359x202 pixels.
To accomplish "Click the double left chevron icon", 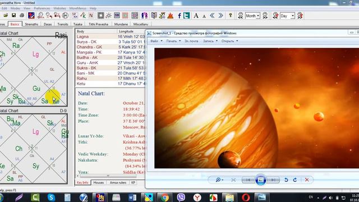I will [x=212, y=16].
